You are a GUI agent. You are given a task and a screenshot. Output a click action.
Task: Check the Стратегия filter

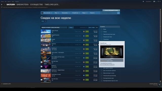(x=102, y=39)
